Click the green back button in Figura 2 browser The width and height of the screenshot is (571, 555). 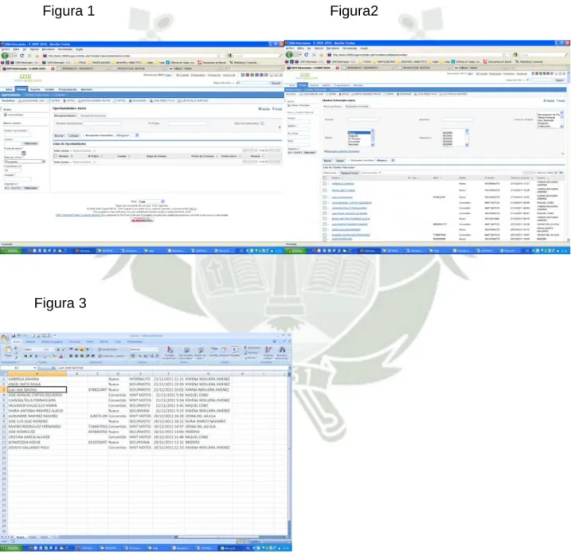(289, 55)
